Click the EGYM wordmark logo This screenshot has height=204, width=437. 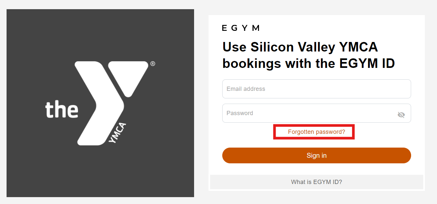click(241, 28)
